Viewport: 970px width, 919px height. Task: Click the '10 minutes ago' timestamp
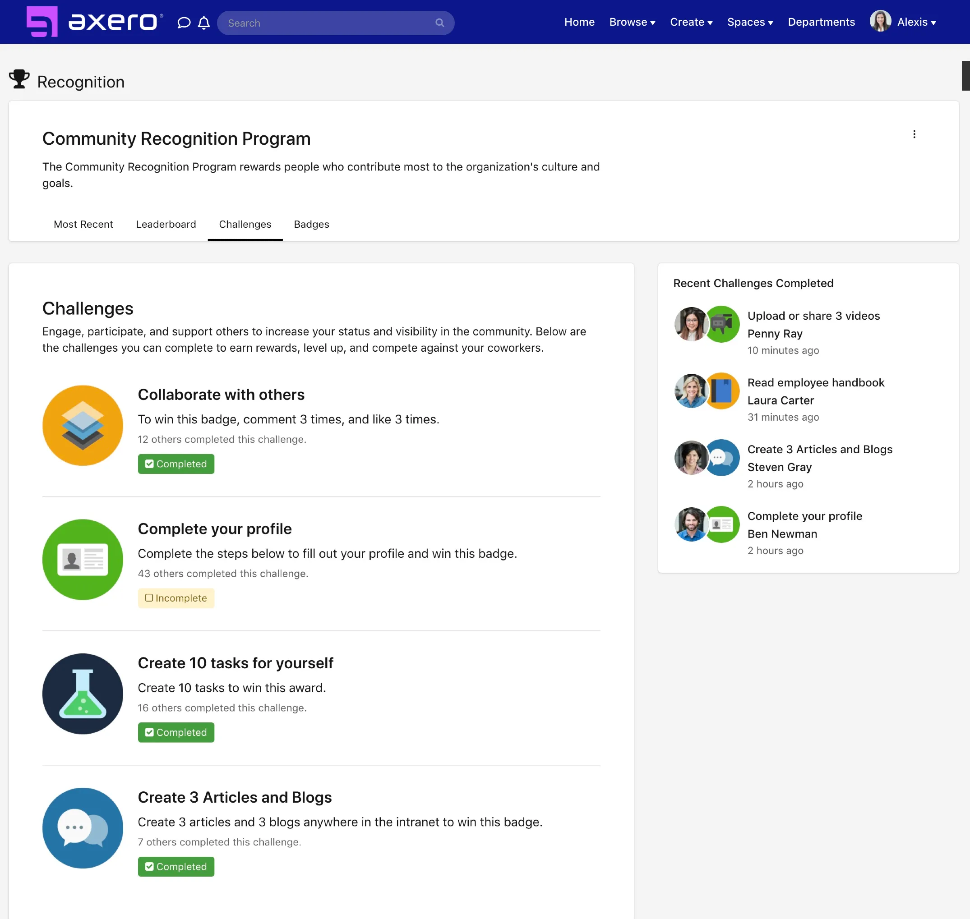pos(783,350)
